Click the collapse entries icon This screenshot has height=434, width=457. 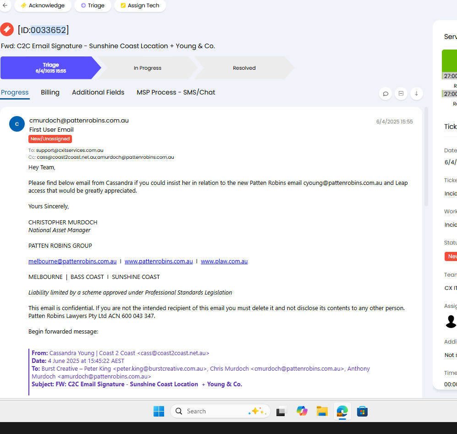coord(401,94)
